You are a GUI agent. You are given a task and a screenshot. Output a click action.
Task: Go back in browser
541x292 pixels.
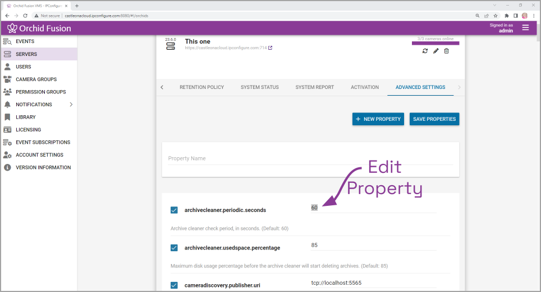(7, 16)
